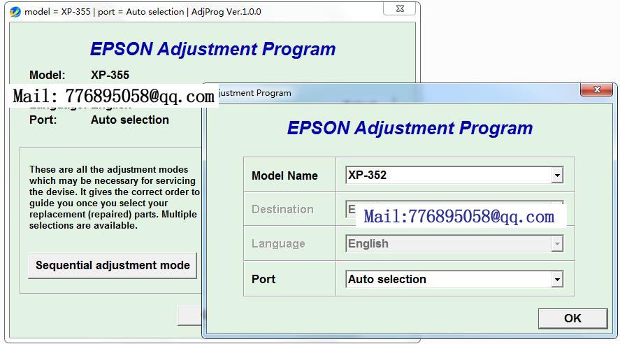Click the English language field

[x=454, y=243]
